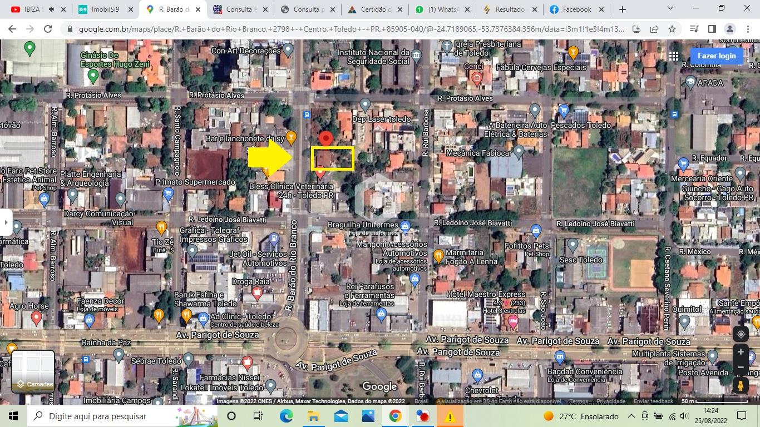Show my current location on map
Screen dimensions: 760x427
click(x=741, y=334)
